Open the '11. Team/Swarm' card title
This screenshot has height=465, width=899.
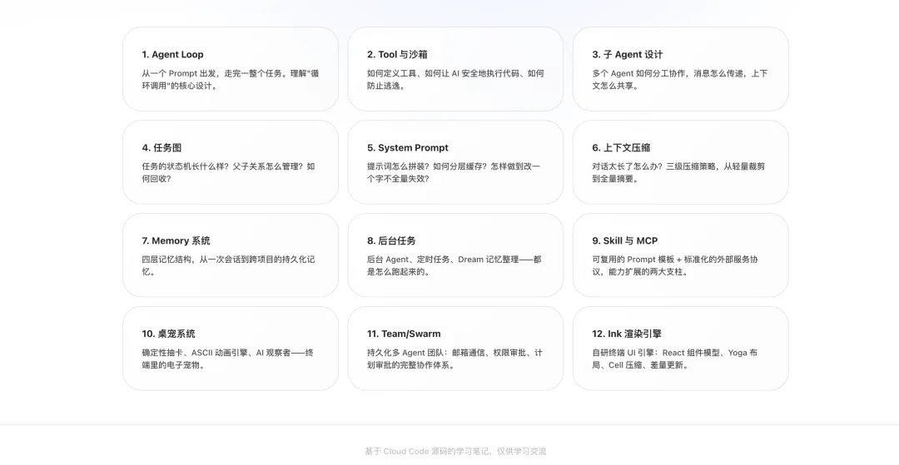(405, 334)
